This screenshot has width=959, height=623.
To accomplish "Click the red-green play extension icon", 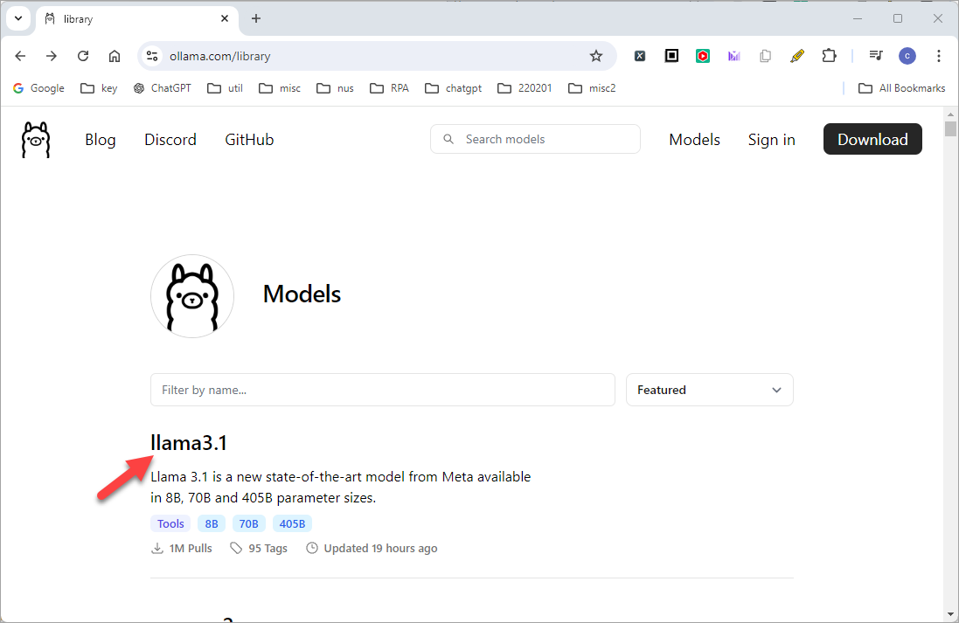I will point(703,56).
